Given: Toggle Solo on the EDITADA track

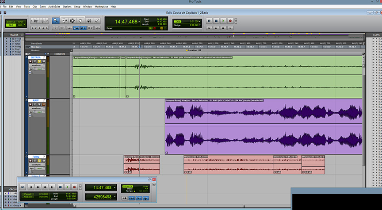Looking at the screenshot, I should 39,61.
